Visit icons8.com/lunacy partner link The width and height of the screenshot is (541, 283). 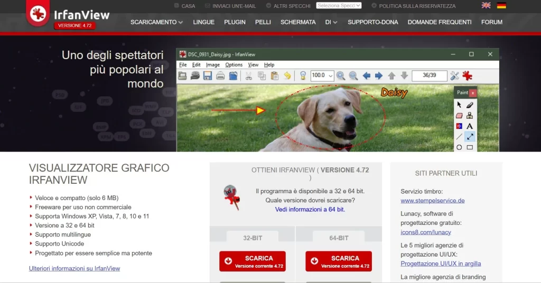426,232
